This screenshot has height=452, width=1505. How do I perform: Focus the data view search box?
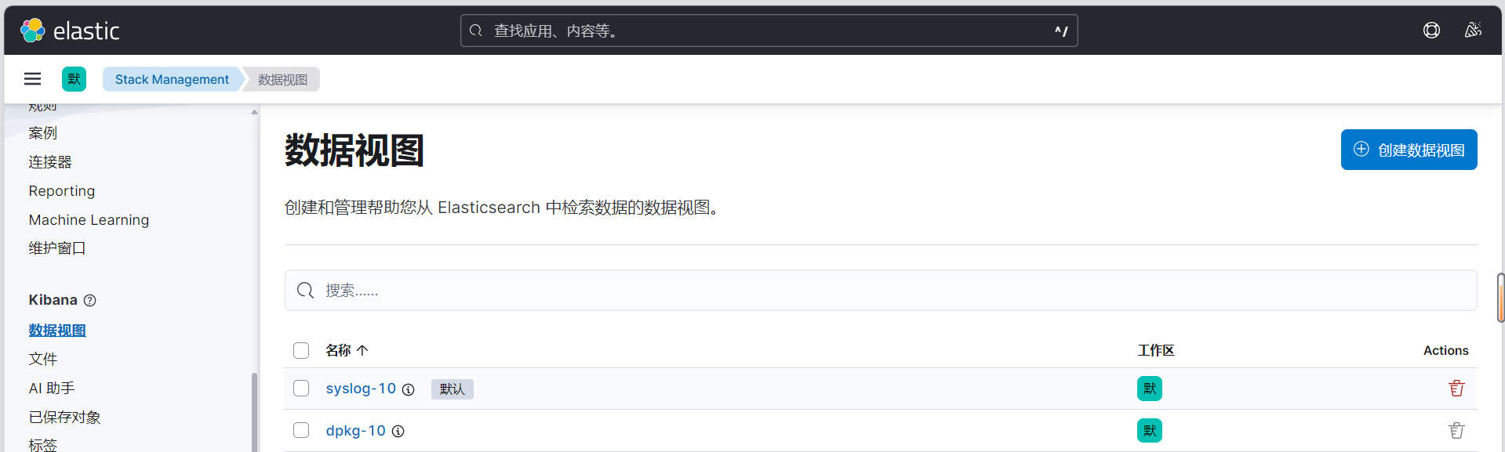[x=881, y=291]
